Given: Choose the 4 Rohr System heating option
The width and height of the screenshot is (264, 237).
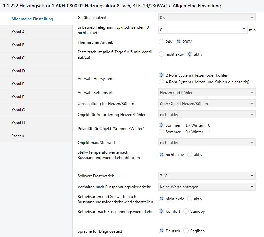Looking at the screenshot, I should tap(161, 82).
